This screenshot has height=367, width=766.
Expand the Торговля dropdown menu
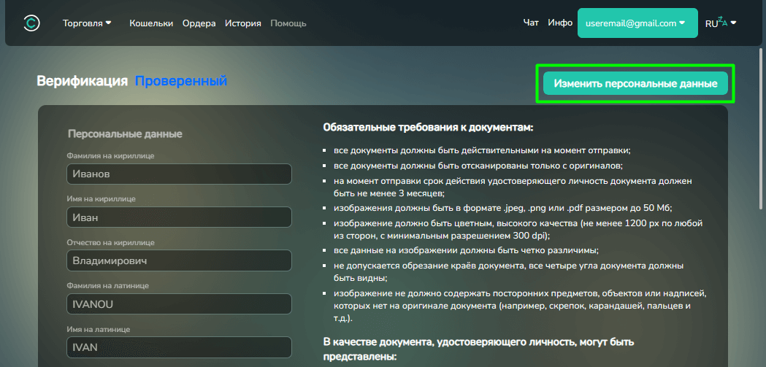click(x=87, y=23)
